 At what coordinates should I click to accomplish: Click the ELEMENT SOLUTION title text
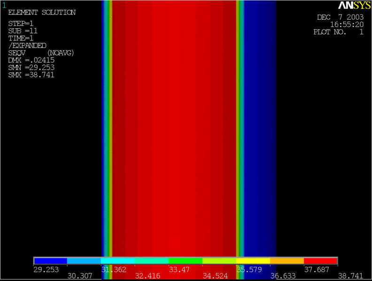pos(42,13)
